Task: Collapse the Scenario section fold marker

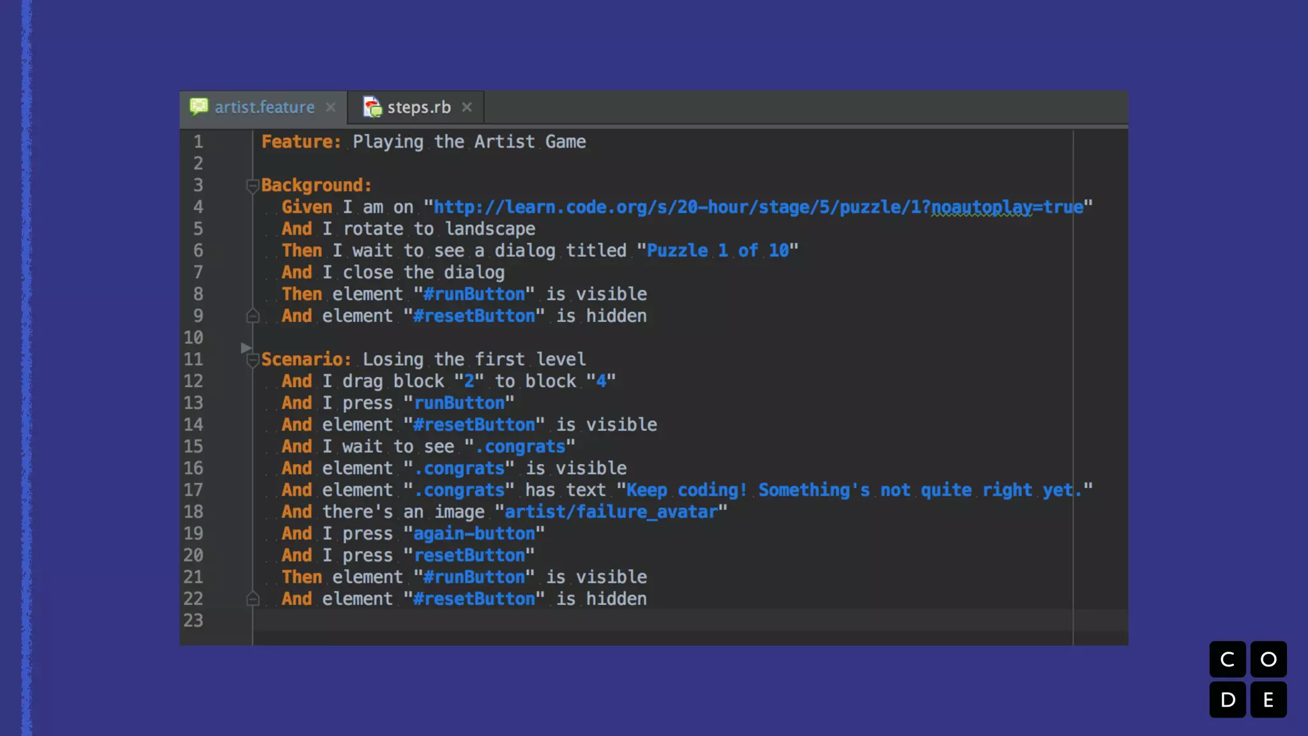Action: 252,360
